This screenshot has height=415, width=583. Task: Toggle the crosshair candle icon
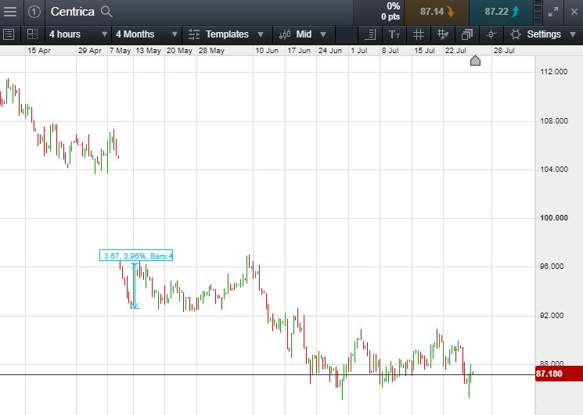(491, 34)
